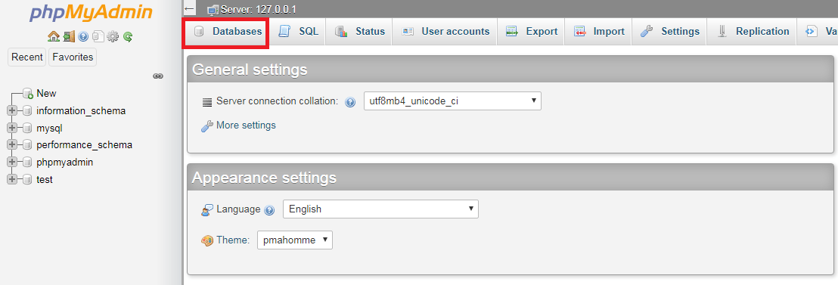Open the Replication tab

(752, 32)
